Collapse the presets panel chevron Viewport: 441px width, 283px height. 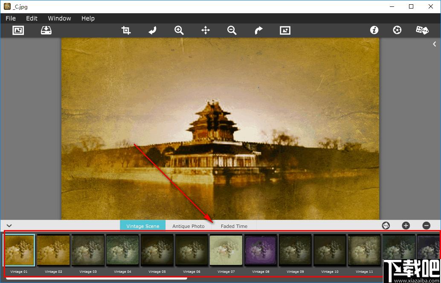9,225
